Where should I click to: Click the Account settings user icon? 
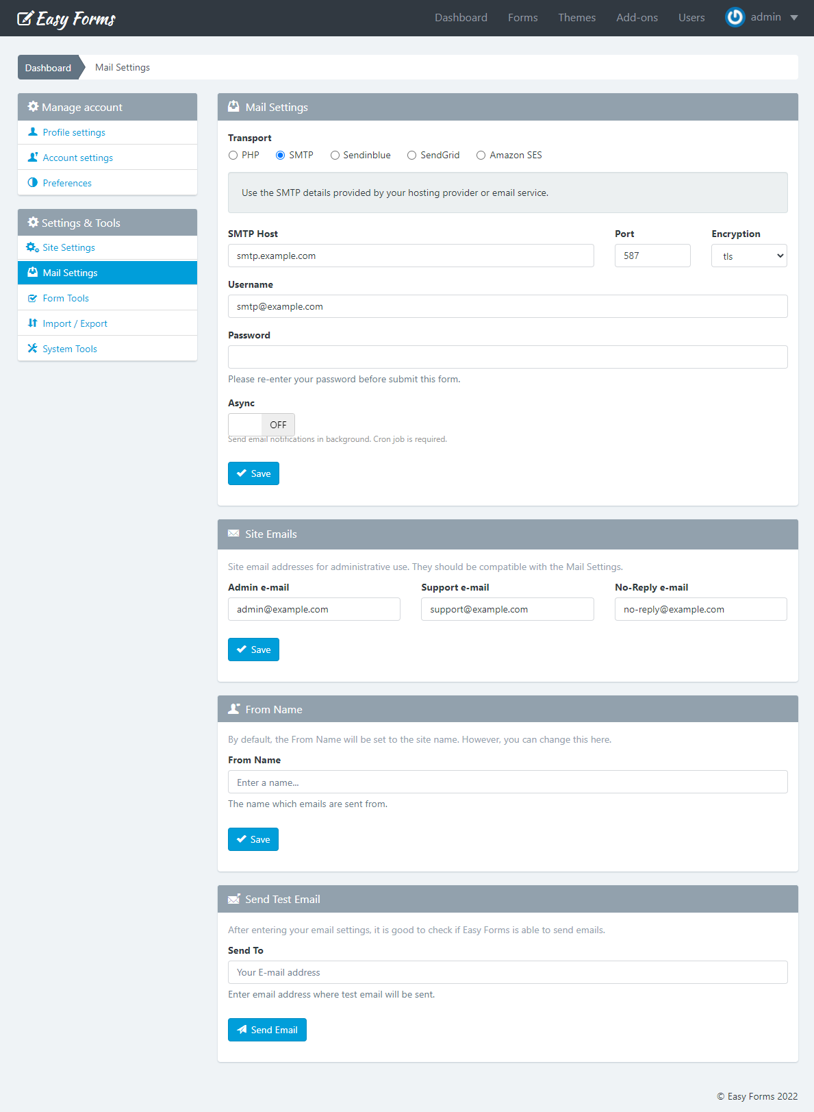click(x=32, y=158)
